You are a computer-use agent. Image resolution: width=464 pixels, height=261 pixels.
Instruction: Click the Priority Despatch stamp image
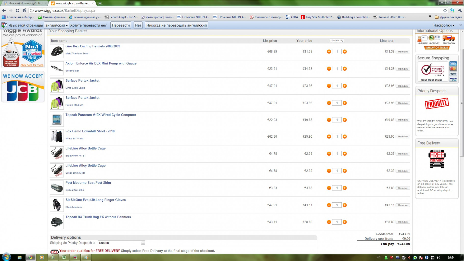[437, 104]
